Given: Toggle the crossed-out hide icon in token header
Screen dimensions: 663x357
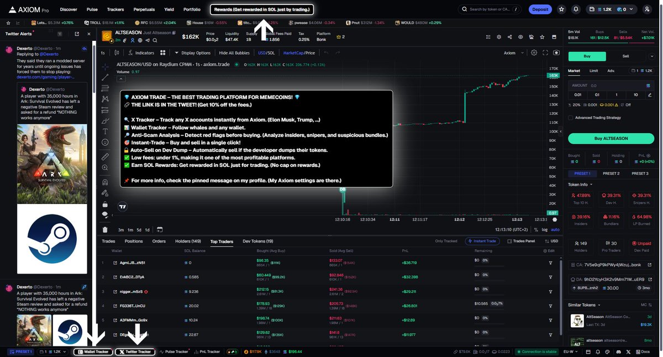Looking at the screenshot, I should click(531, 37).
